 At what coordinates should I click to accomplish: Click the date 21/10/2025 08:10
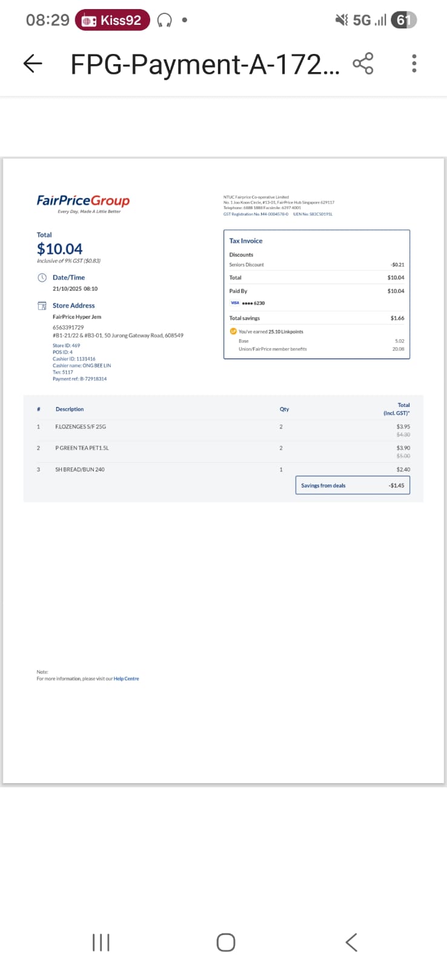75,289
